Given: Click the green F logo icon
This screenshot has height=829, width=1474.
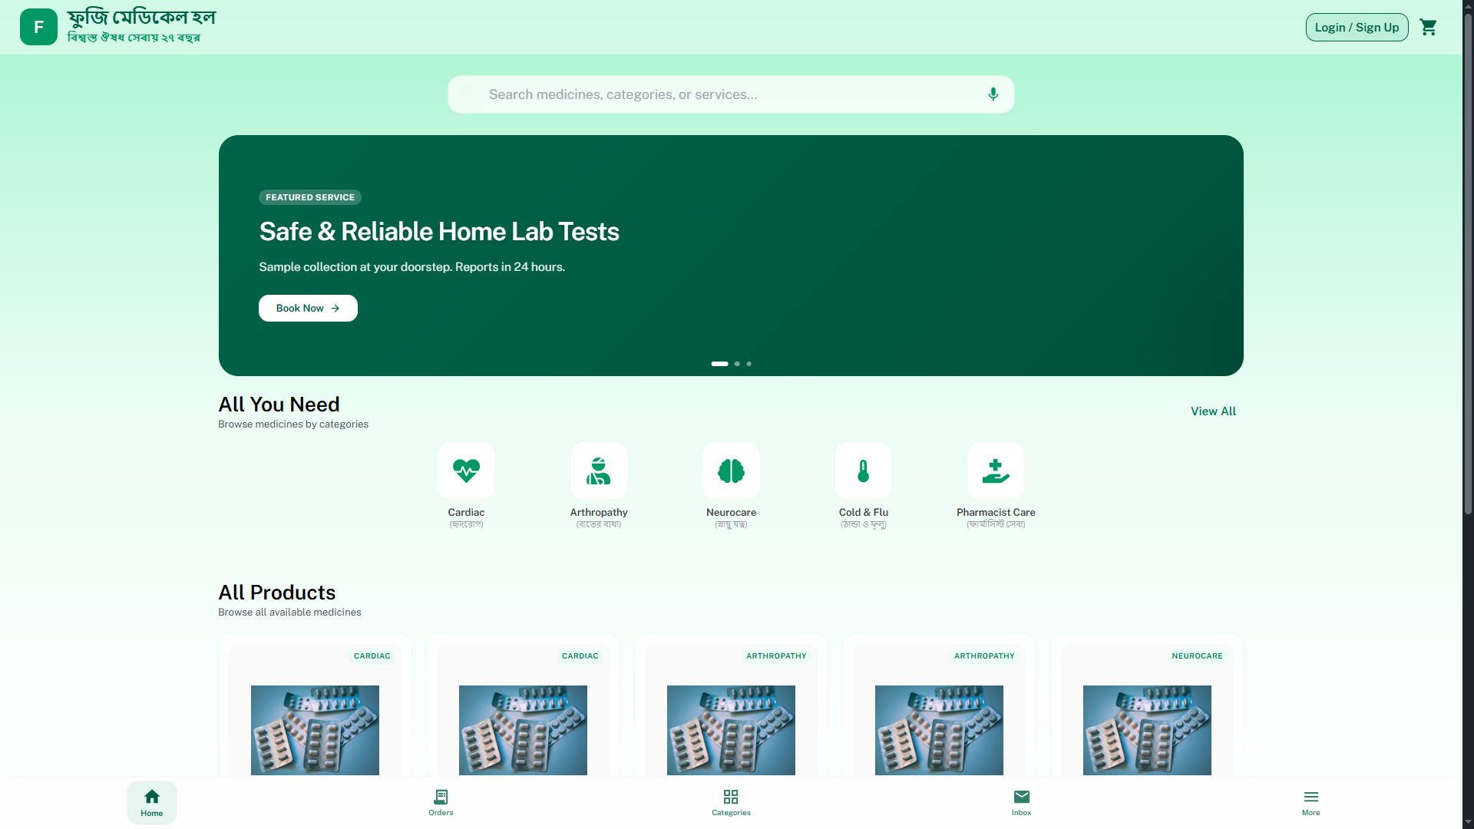Looking at the screenshot, I should tap(38, 27).
